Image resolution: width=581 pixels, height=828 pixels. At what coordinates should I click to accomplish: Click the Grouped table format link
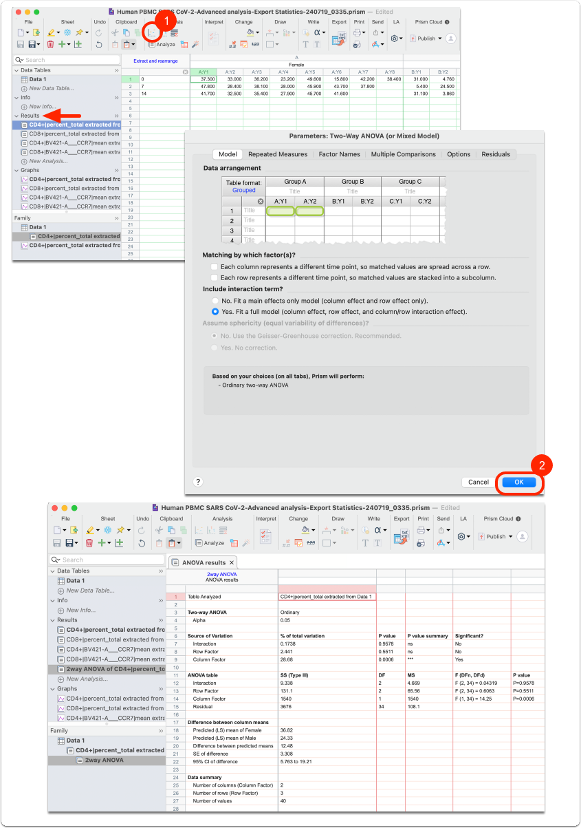[x=243, y=190]
